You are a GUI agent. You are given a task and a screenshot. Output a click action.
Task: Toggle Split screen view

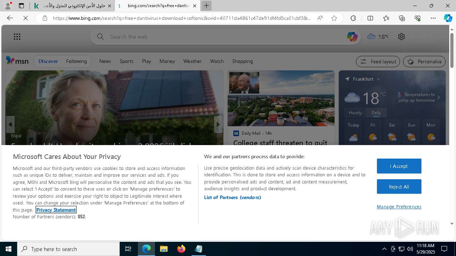370,18
